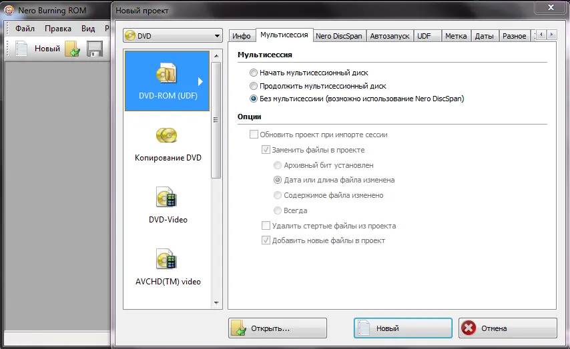This screenshot has width=570, height=349.
Task: Enable Удалить стертые файлы из проекта checkbox
Action: (266, 226)
